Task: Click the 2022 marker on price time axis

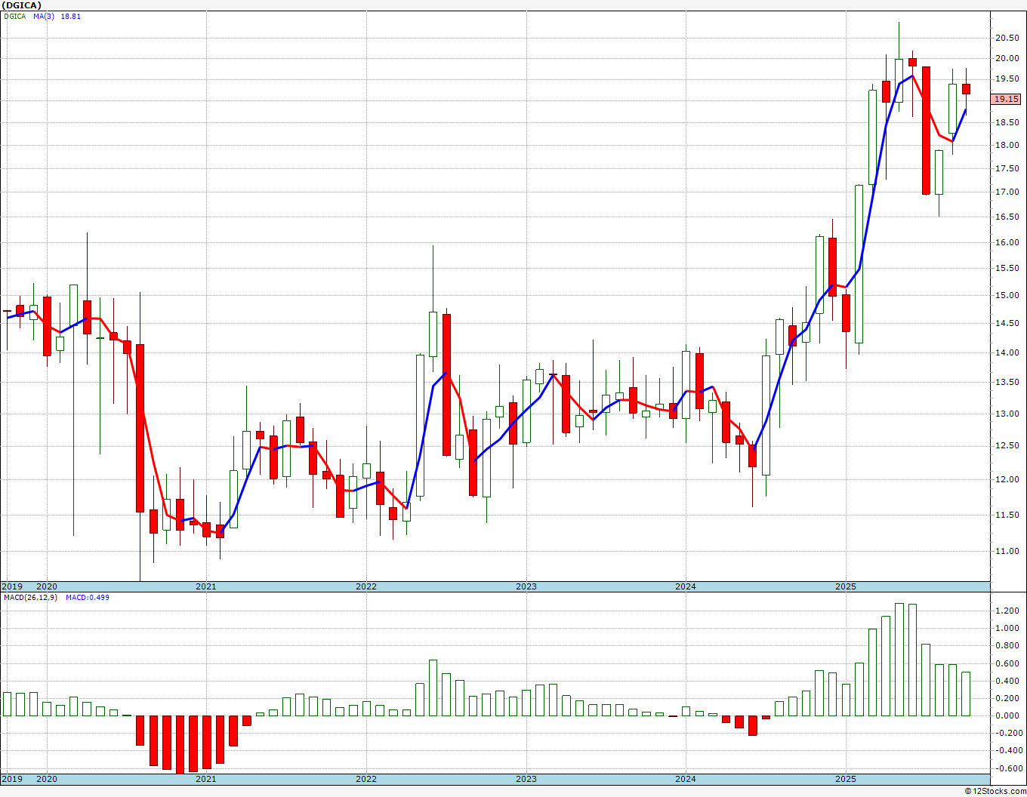Action: [x=366, y=586]
